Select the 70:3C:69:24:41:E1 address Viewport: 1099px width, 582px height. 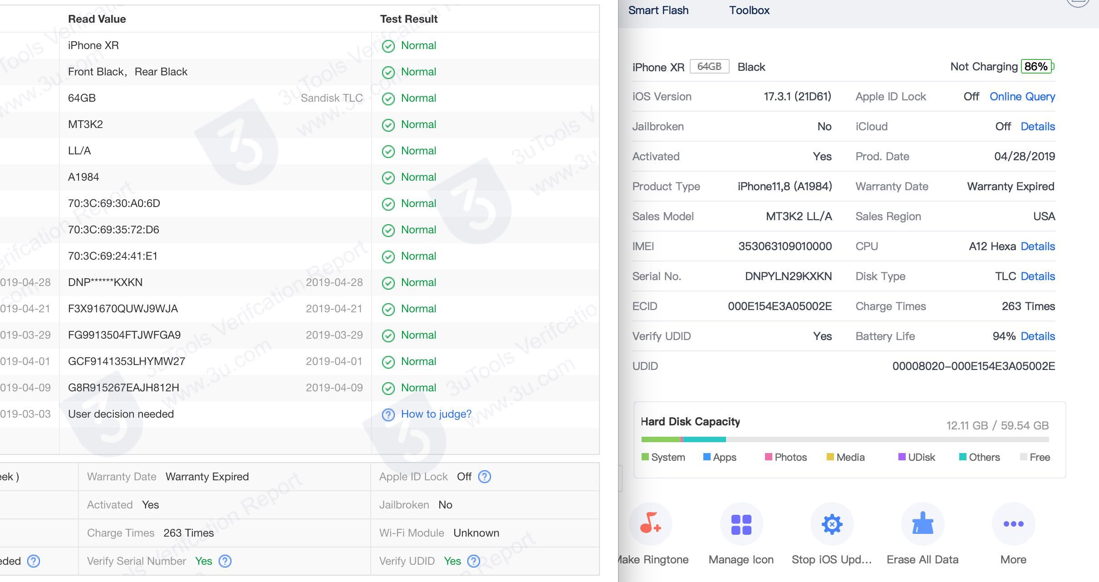coord(113,256)
